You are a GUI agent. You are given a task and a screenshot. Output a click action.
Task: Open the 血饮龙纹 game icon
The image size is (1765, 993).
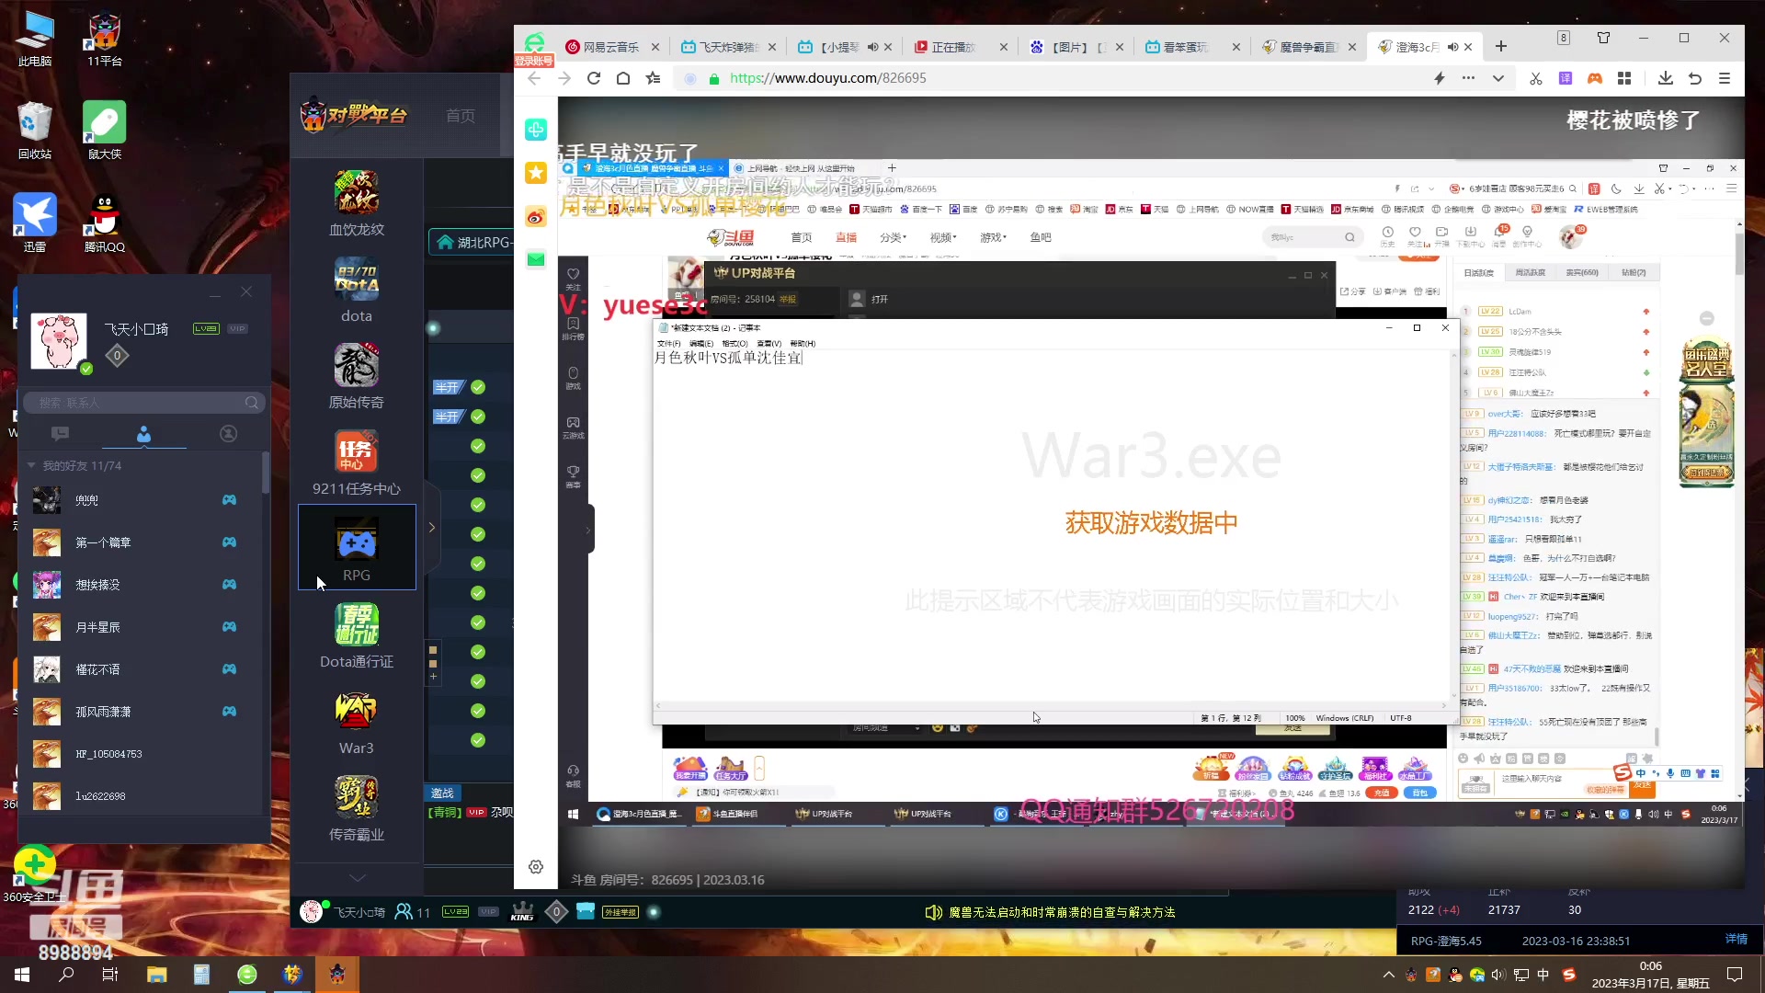click(357, 203)
